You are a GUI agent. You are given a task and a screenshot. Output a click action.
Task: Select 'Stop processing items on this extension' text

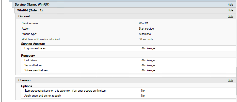(x=65, y=91)
